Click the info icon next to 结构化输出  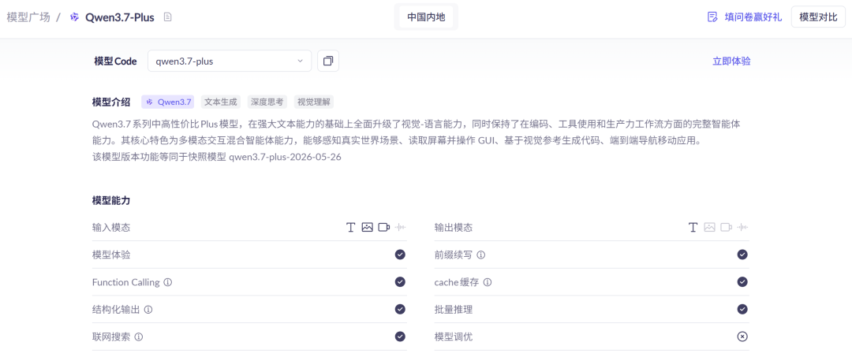coord(148,309)
